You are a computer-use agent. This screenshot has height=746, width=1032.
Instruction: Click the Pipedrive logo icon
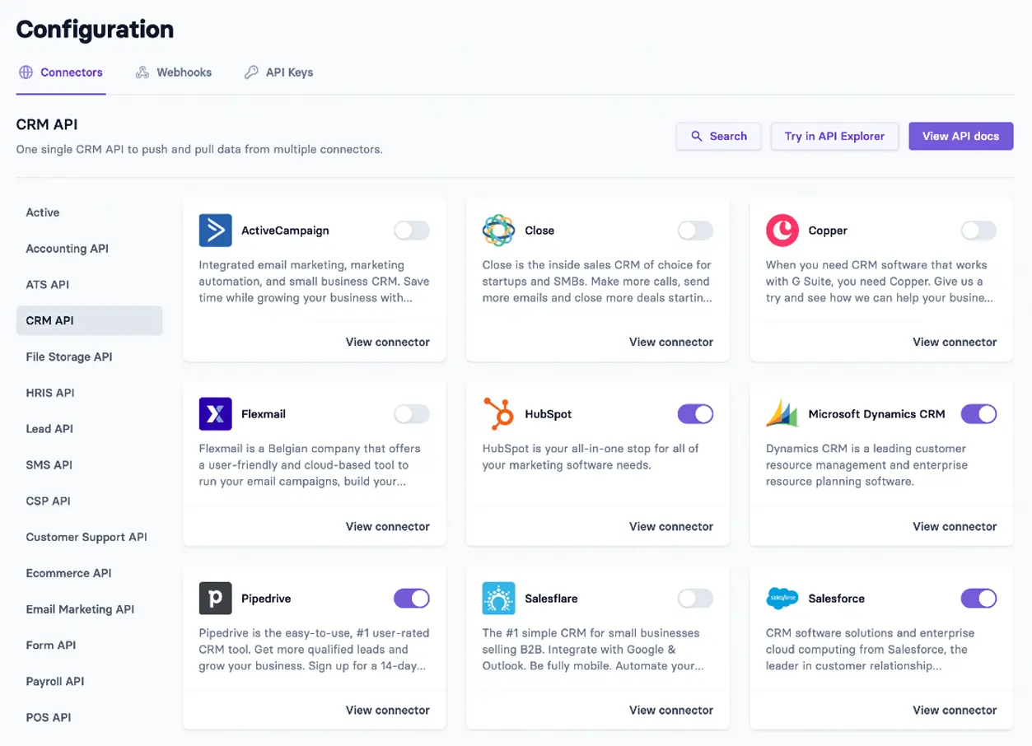point(215,599)
